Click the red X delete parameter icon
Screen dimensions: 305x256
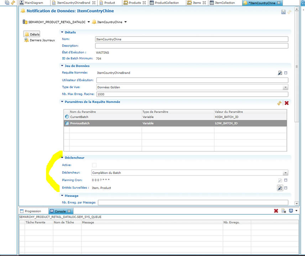[x=286, y=103]
